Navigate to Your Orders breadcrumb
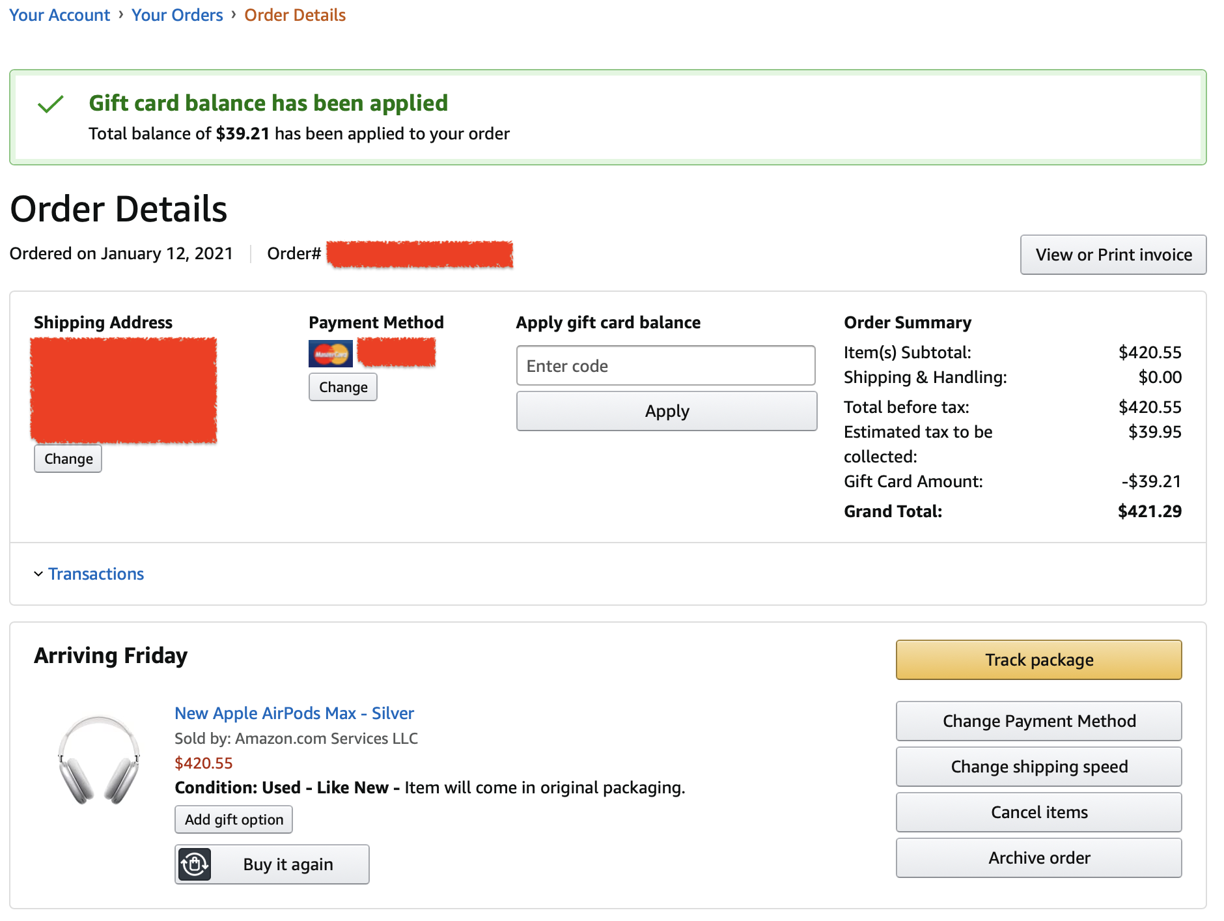Viewport: 1224px width, 921px height. pyautogui.click(x=177, y=15)
